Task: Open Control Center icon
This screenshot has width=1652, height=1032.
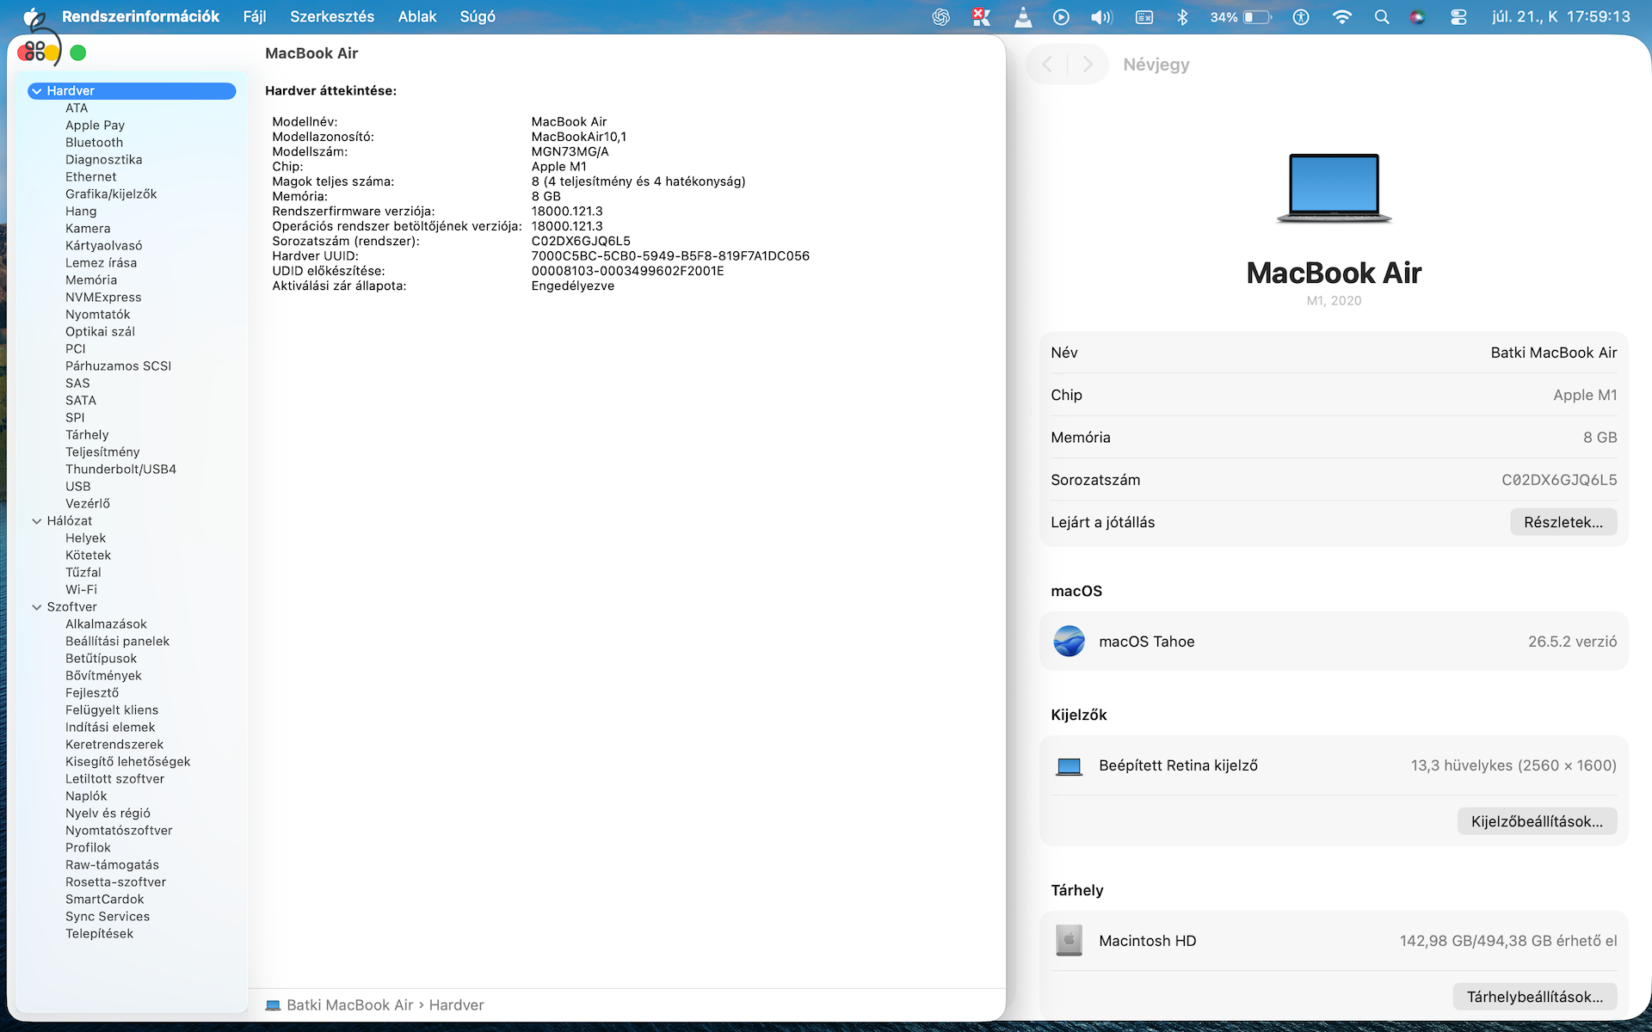Action: click(1458, 17)
